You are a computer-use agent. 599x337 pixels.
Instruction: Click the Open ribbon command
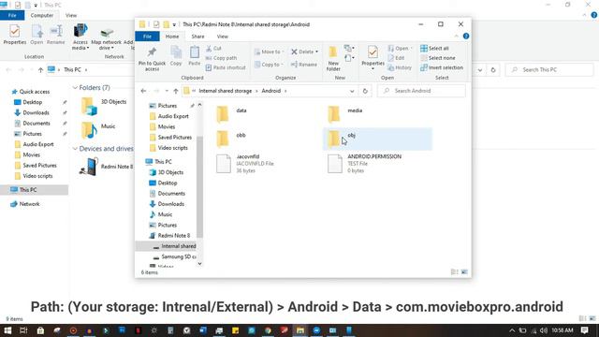(x=401, y=49)
